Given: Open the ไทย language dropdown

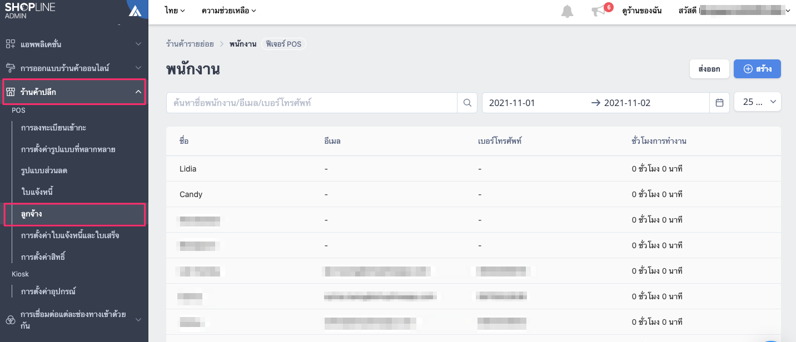Looking at the screenshot, I should point(175,11).
